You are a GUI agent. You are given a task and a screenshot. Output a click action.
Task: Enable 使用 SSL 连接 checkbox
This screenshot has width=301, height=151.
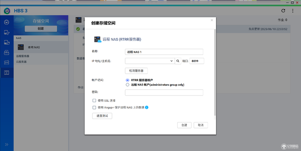point(94,101)
